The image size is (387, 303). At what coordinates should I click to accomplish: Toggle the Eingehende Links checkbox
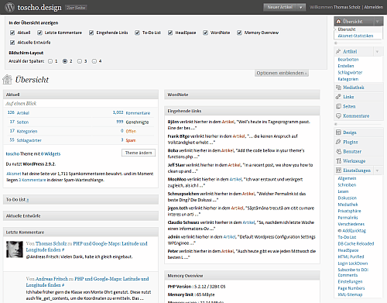click(x=91, y=33)
